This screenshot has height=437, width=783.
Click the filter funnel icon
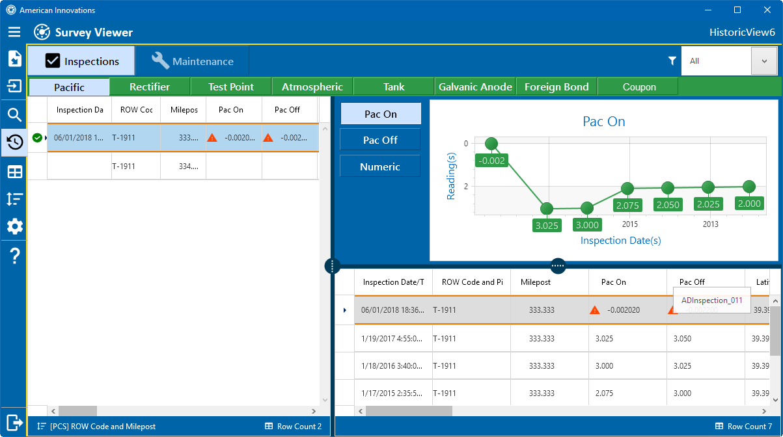pos(672,60)
